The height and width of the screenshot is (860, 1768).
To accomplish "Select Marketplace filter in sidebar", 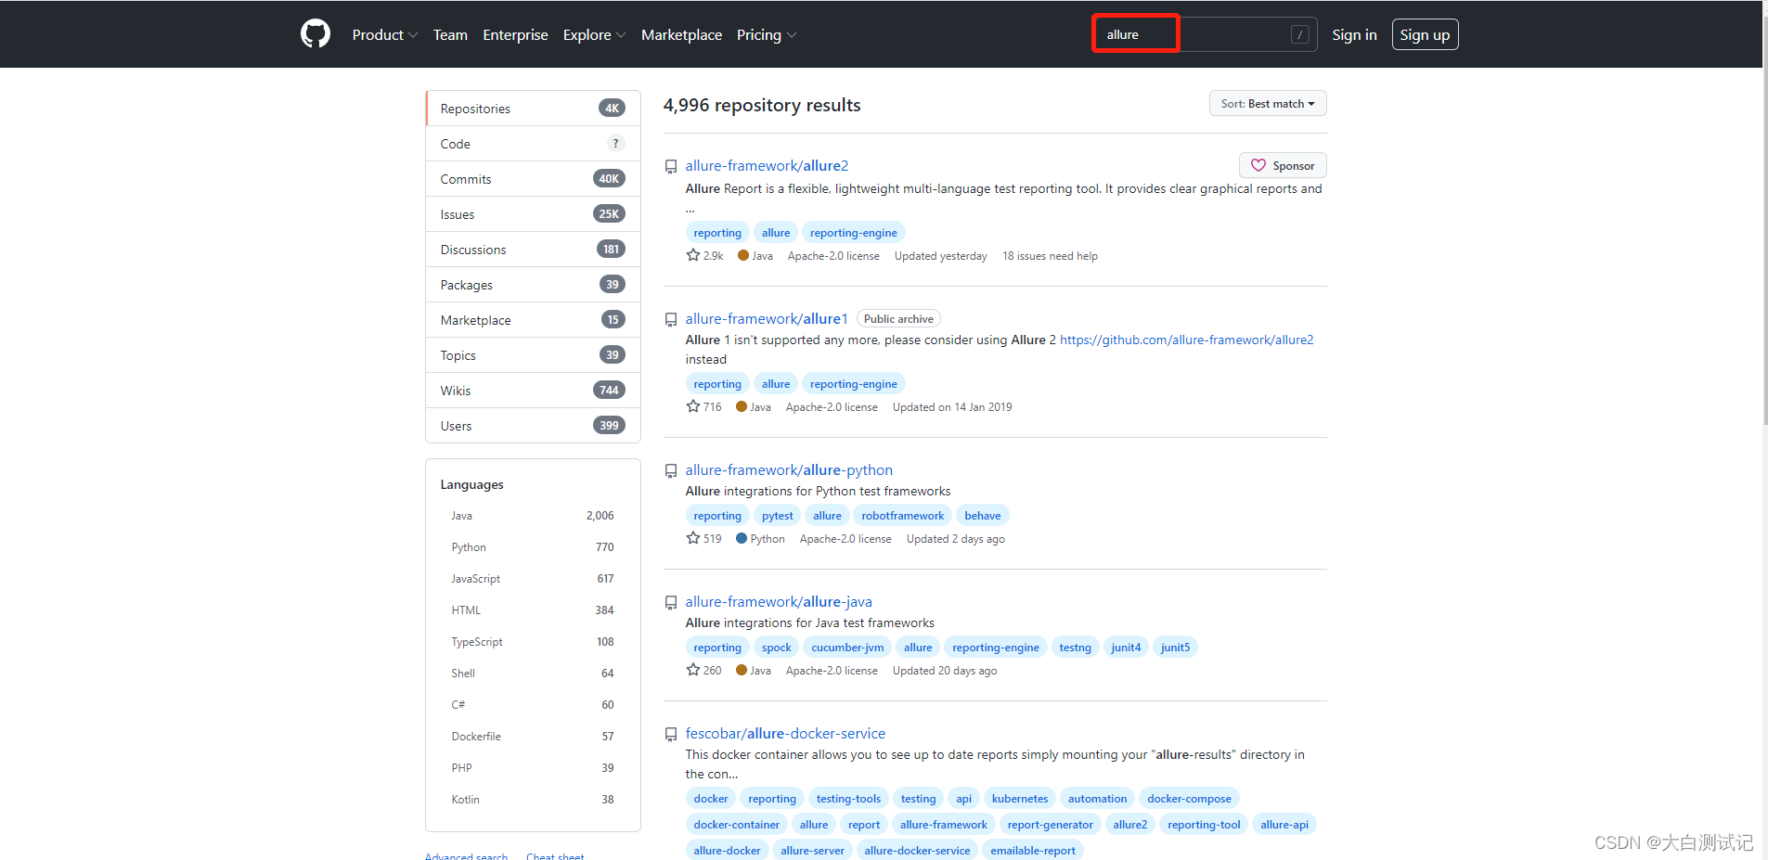I will (x=534, y=320).
